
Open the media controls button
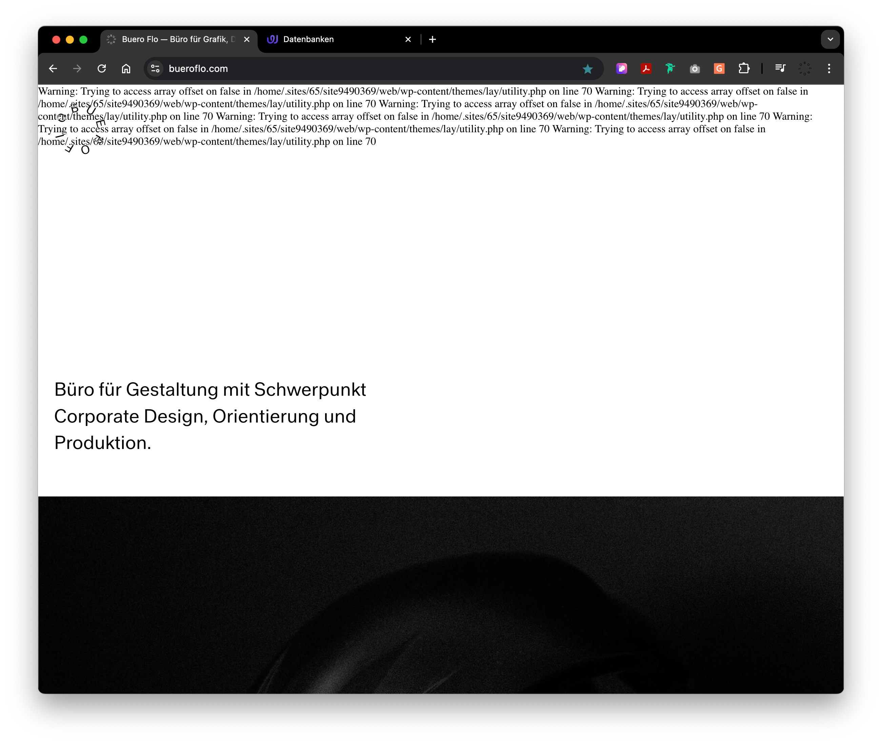[780, 69]
